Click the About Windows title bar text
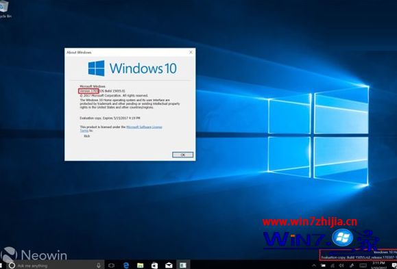 click(x=79, y=52)
